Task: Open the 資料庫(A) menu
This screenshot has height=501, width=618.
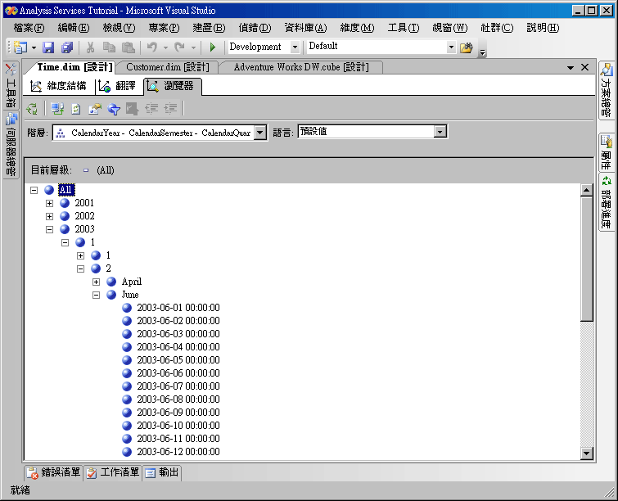Action: 305,28
